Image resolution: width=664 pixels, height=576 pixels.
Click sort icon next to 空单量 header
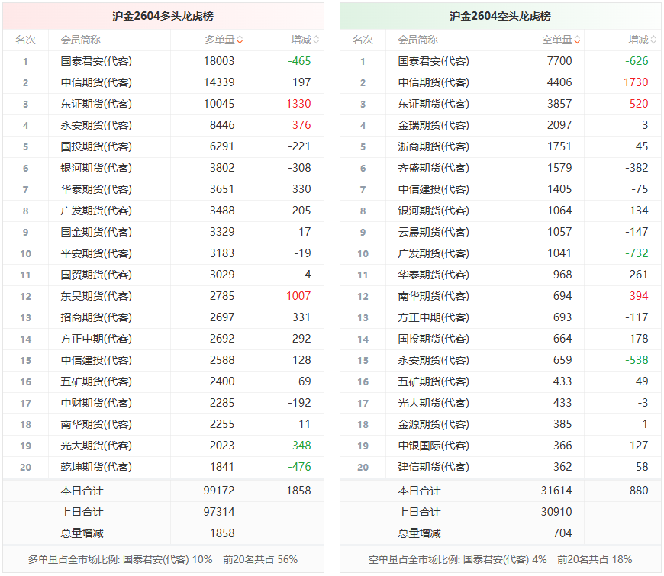578,40
